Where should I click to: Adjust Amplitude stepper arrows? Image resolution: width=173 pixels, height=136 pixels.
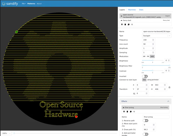[x=153, y=48]
